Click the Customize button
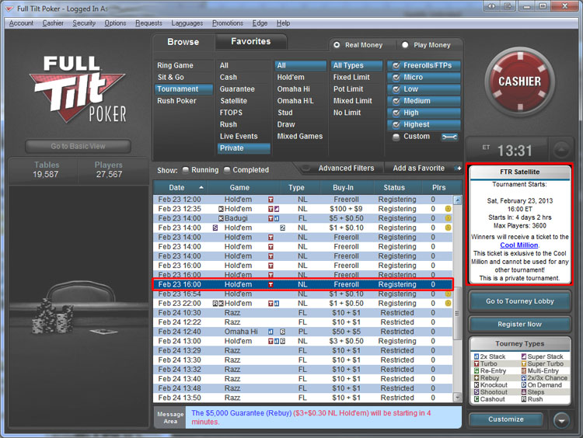Viewport: 583px width, 438px height. [x=506, y=419]
